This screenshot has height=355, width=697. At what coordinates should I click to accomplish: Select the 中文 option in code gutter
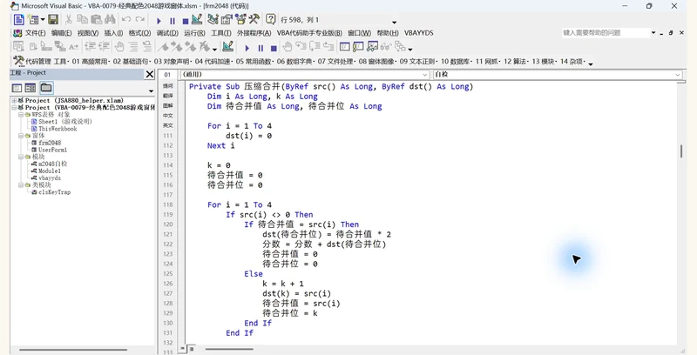click(168, 116)
